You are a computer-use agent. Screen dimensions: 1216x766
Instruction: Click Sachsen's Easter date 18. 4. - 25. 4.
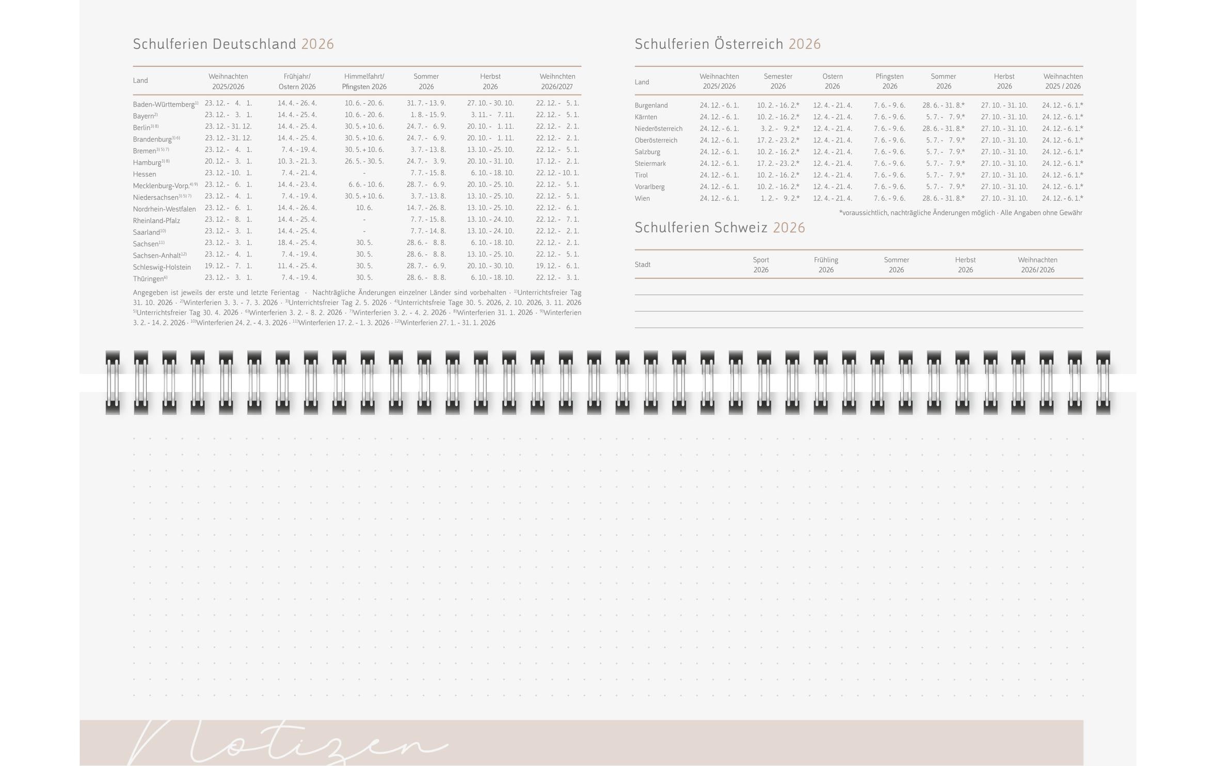pyautogui.click(x=297, y=243)
